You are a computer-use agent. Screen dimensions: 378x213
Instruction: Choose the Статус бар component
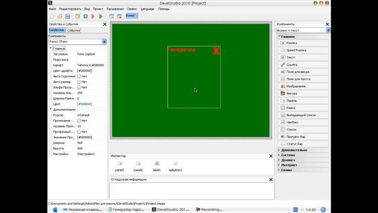coord(303,144)
